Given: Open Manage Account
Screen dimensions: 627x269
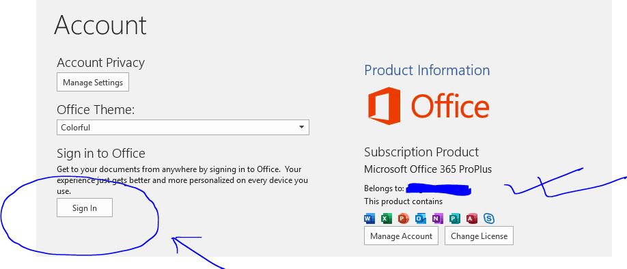Looking at the screenshot, I should click(x=401, y=236).
